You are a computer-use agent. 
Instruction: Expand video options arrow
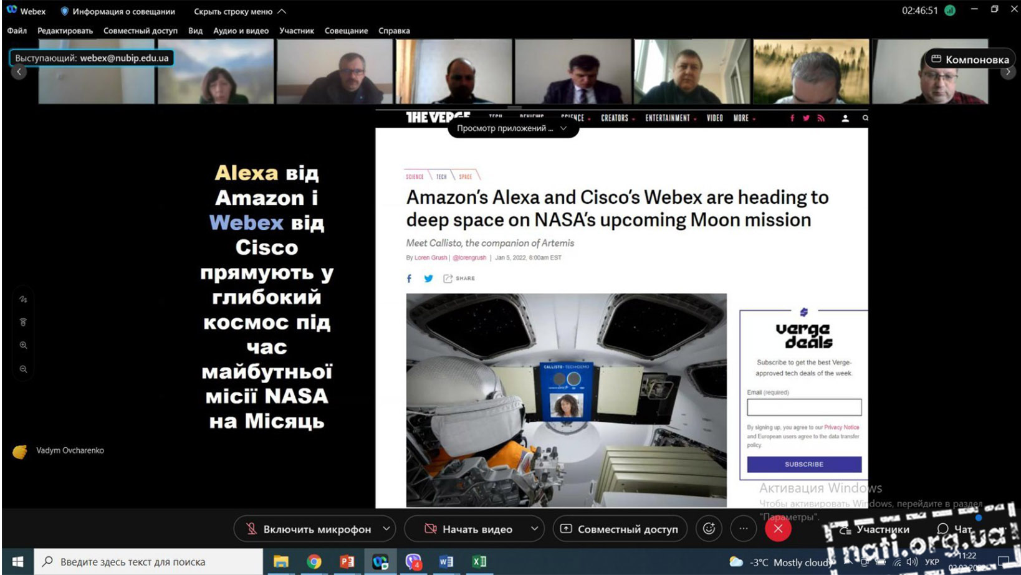coord(534,529)
